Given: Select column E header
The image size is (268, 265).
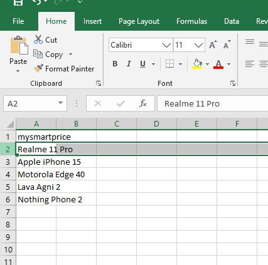Looking at the screenshot, I should click(x=196, y=124).
